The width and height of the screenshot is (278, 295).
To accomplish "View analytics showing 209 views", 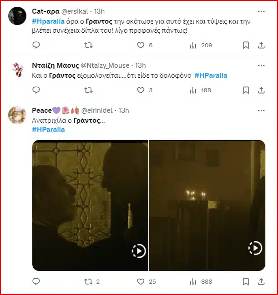I will point(201,45).
